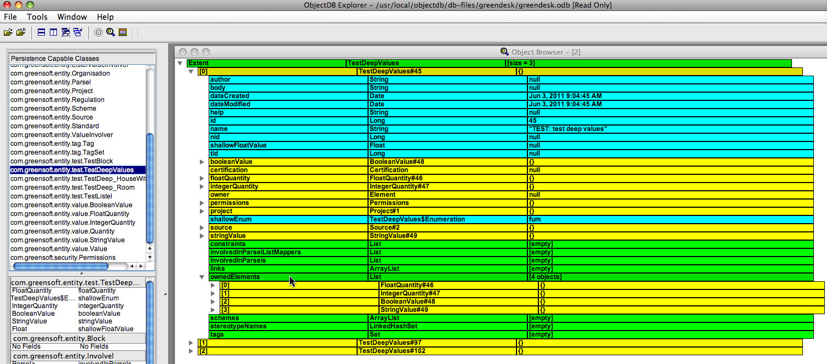827x364 pixels.
Task: Select com.greensoft.entity.Regulation class
Action: (x=78, y=100)
